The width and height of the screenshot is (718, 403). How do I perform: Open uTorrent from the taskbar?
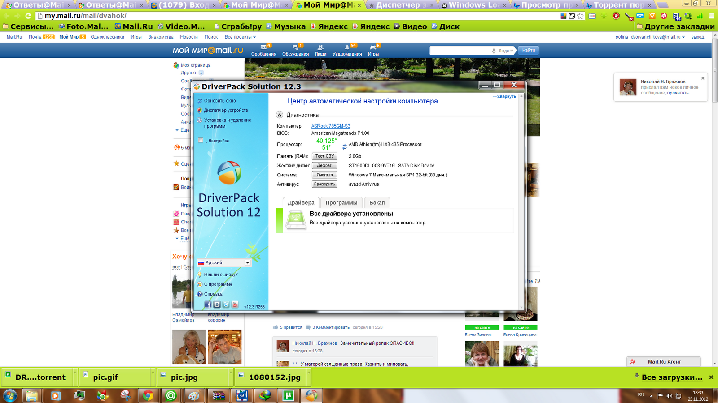(288, 395)
